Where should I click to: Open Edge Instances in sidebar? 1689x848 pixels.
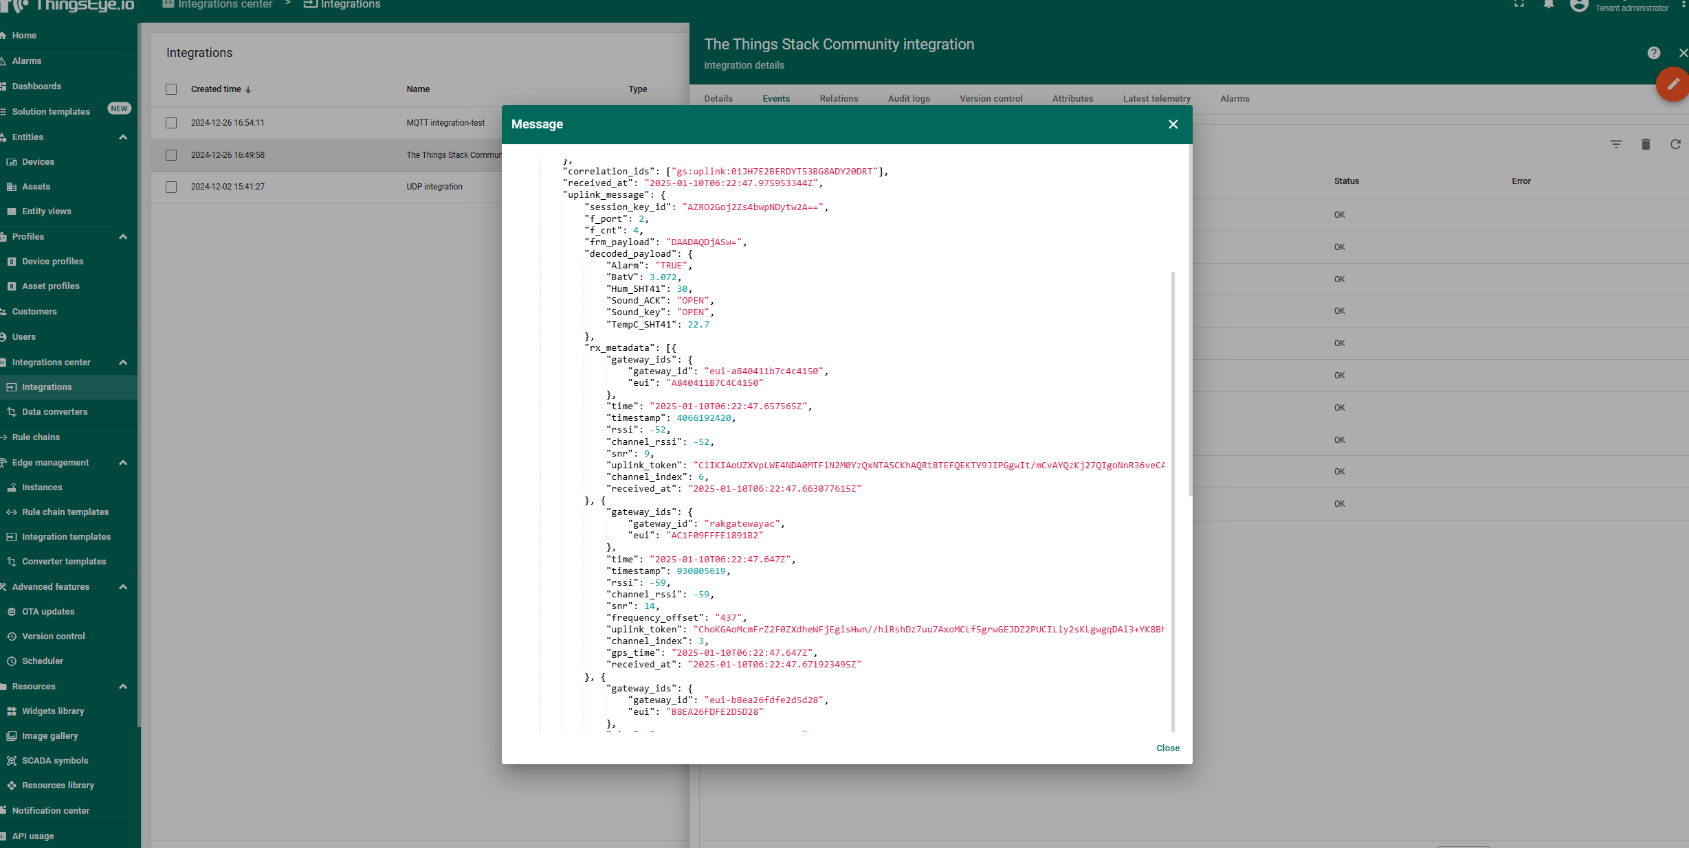pyautogui.click(x=41, y=488)
